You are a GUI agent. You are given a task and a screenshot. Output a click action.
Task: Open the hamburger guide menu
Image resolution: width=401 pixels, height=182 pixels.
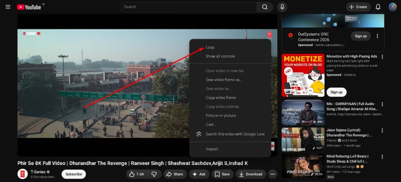coord(8,7)
